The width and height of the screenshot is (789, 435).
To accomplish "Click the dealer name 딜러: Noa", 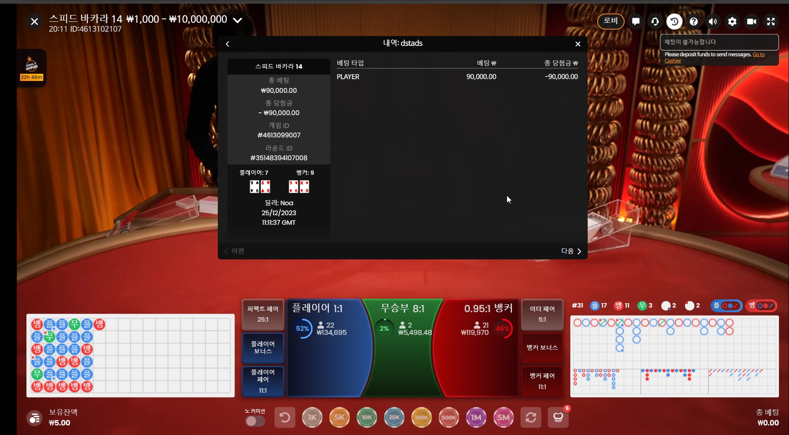I will point(279,203).
